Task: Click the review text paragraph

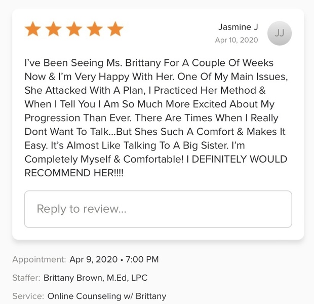Action: coord(156,117)
